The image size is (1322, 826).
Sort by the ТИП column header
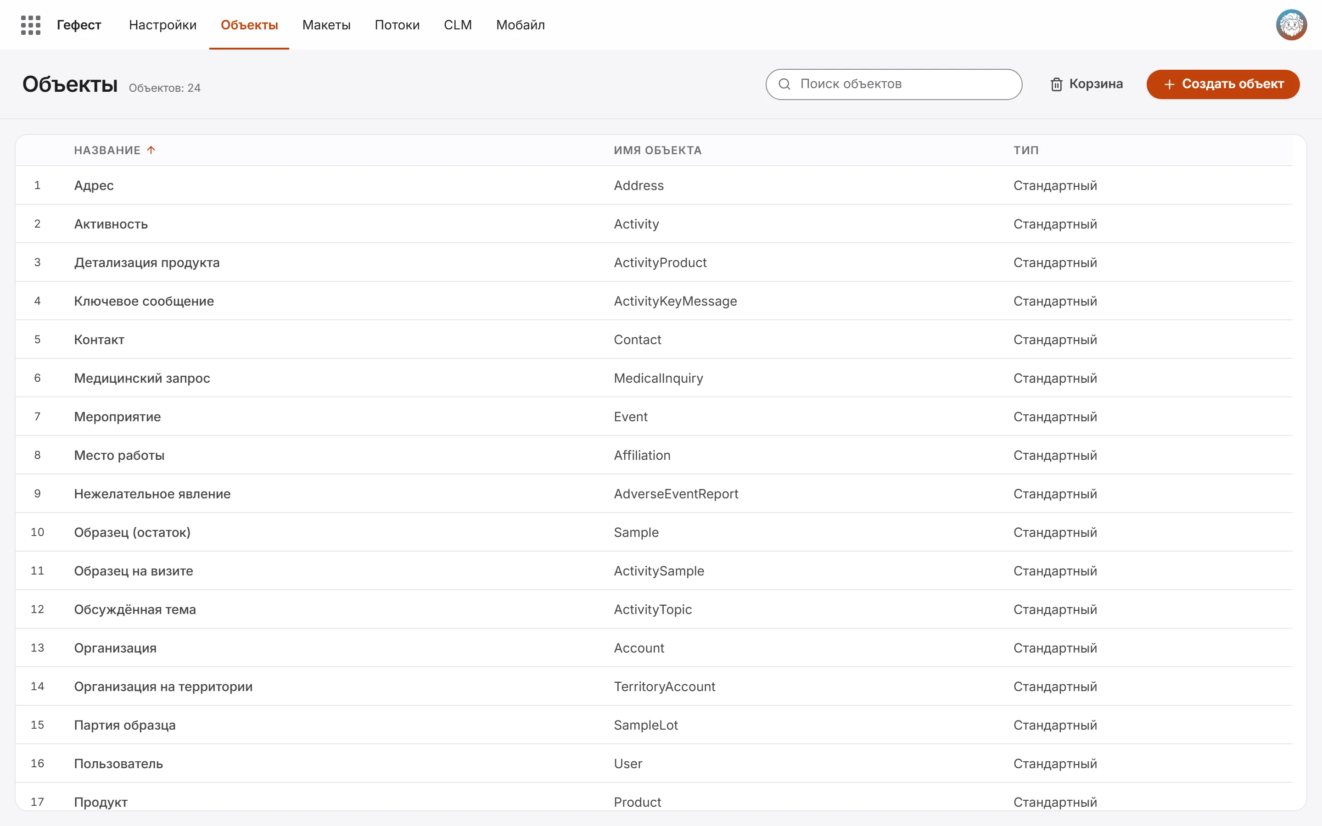(x=1026, y=150)
